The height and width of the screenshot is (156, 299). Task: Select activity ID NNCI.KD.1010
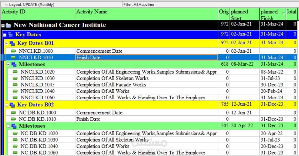coord(36,58)
